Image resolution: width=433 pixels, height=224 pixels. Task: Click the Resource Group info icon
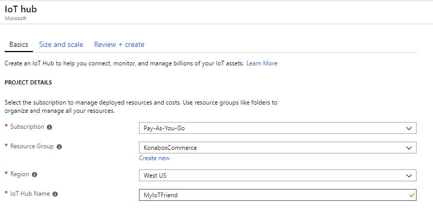pyautogui.click(x=59, y=147)
